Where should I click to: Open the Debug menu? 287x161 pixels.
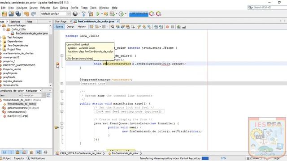point(64,8)
